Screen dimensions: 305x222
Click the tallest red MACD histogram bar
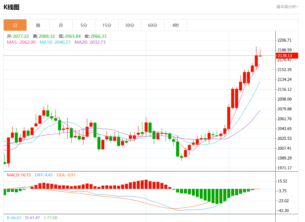coord(146,184)
